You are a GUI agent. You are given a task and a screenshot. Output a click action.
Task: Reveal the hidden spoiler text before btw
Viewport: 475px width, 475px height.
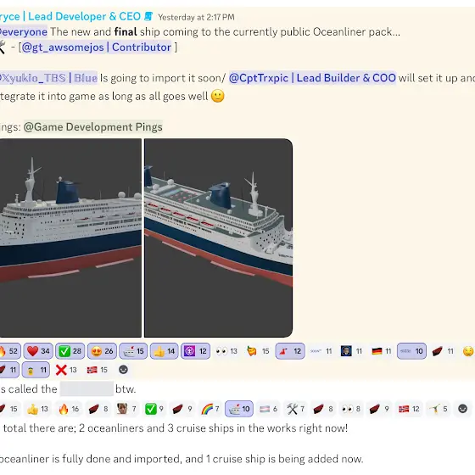[87, 389]
